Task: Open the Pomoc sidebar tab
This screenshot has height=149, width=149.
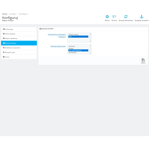Action: point(19,57)
